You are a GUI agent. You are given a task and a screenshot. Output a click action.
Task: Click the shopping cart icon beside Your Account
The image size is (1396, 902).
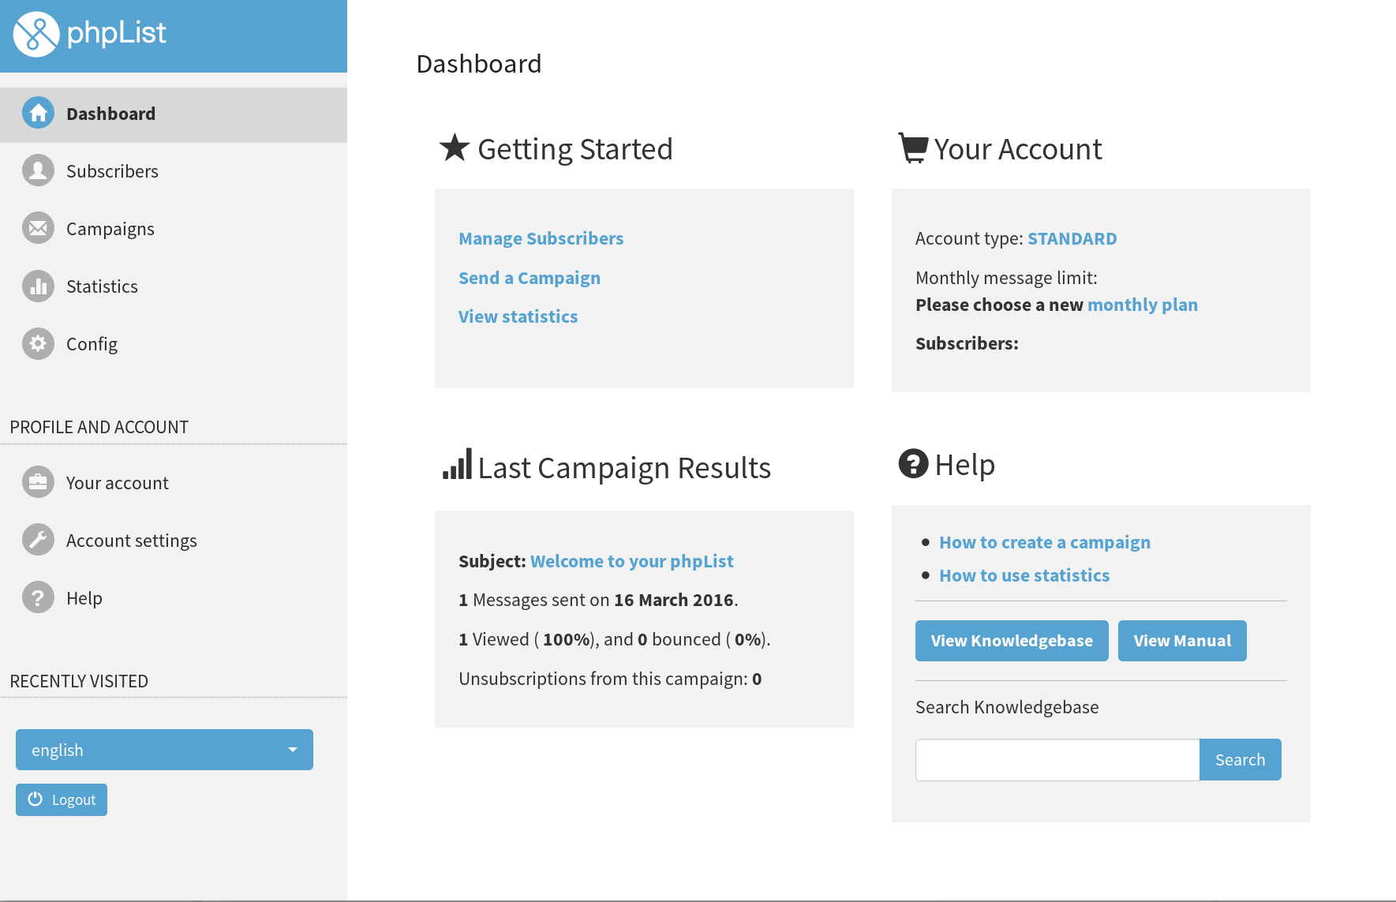coord(913,148)
